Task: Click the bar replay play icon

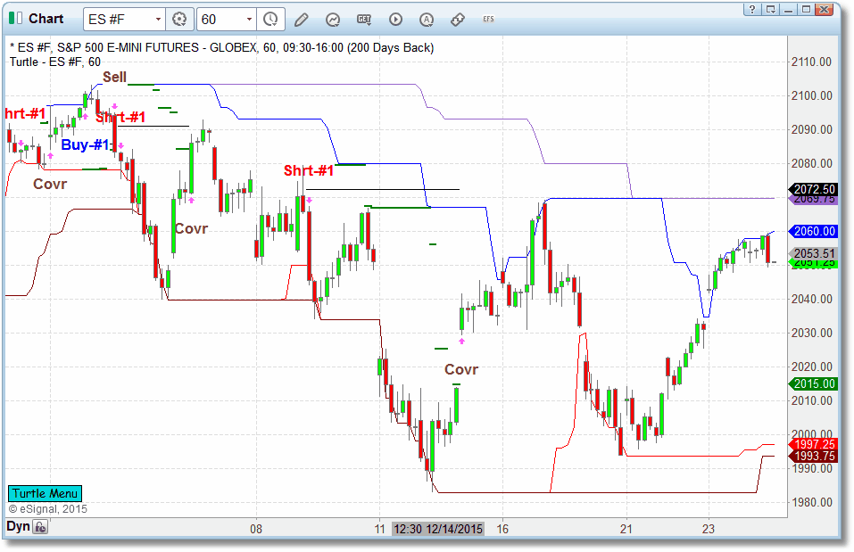Action: (x=395, y=20)
